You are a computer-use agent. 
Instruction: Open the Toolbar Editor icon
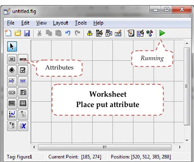[x=118, y=33]
